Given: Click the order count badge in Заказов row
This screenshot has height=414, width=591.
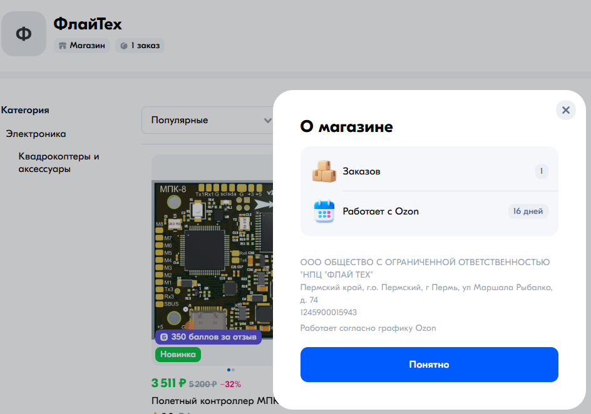Looking at the screenshot, I should click(x=541, y=171).
